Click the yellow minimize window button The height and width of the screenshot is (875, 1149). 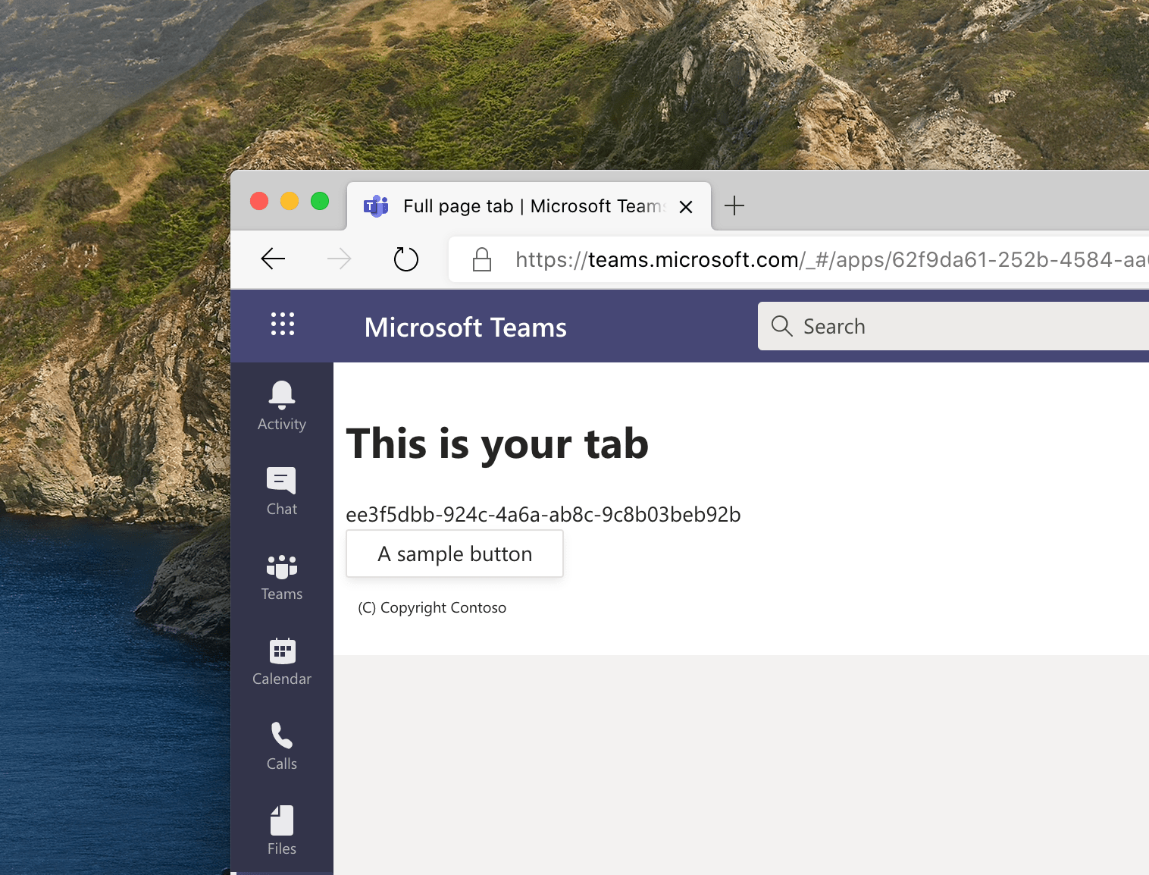pos(290,201)
